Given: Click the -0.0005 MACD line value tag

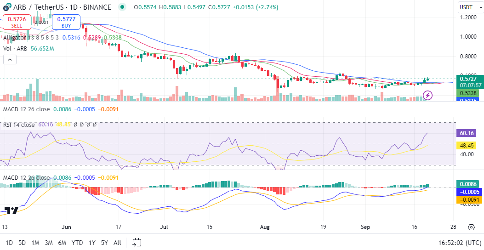Looking at the screenshot, I should click(x=469, y=192).
